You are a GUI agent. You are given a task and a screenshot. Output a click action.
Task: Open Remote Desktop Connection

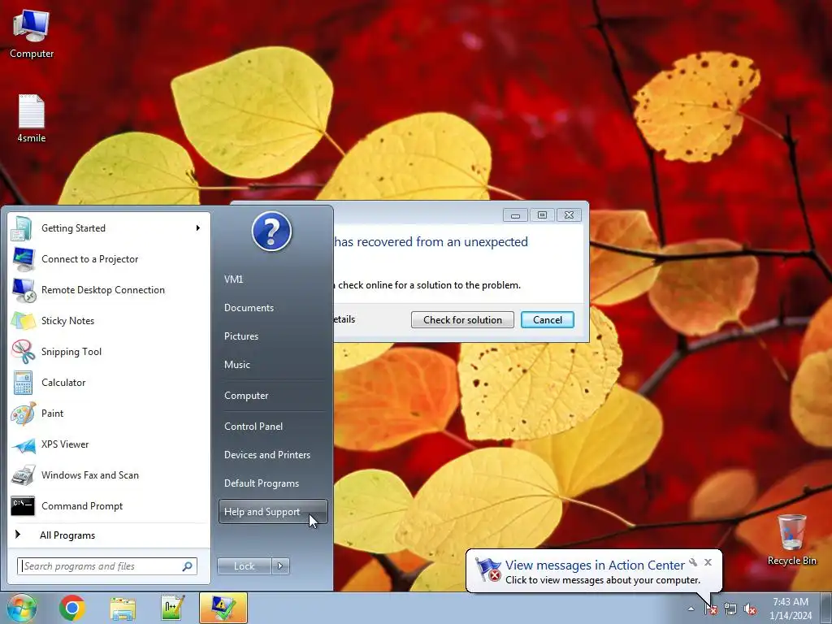click(108, 290)
